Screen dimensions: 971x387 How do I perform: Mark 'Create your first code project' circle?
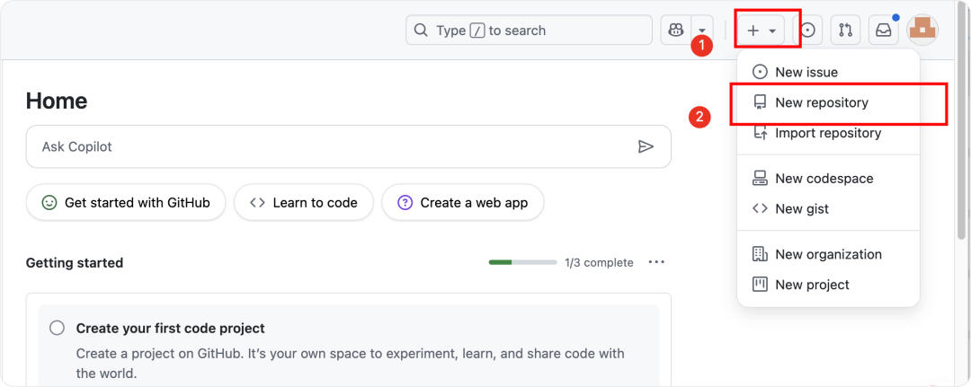[58, 328]
